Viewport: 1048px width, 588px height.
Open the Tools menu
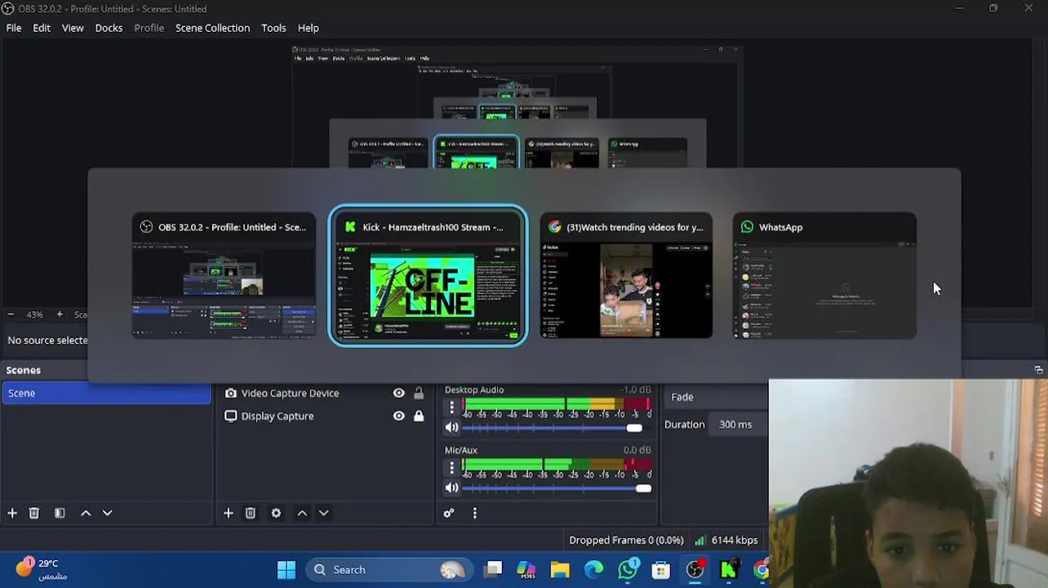[x=273, y=28]
